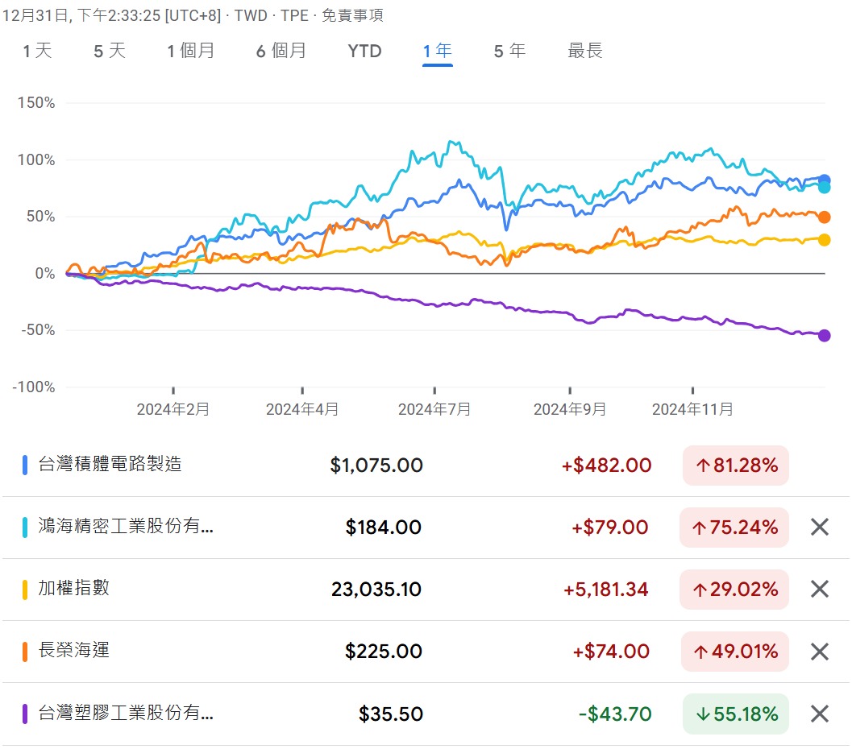Remove 台灣塑膠 comparison via X icon
This screenshot has width=852, height=749.
819,714
